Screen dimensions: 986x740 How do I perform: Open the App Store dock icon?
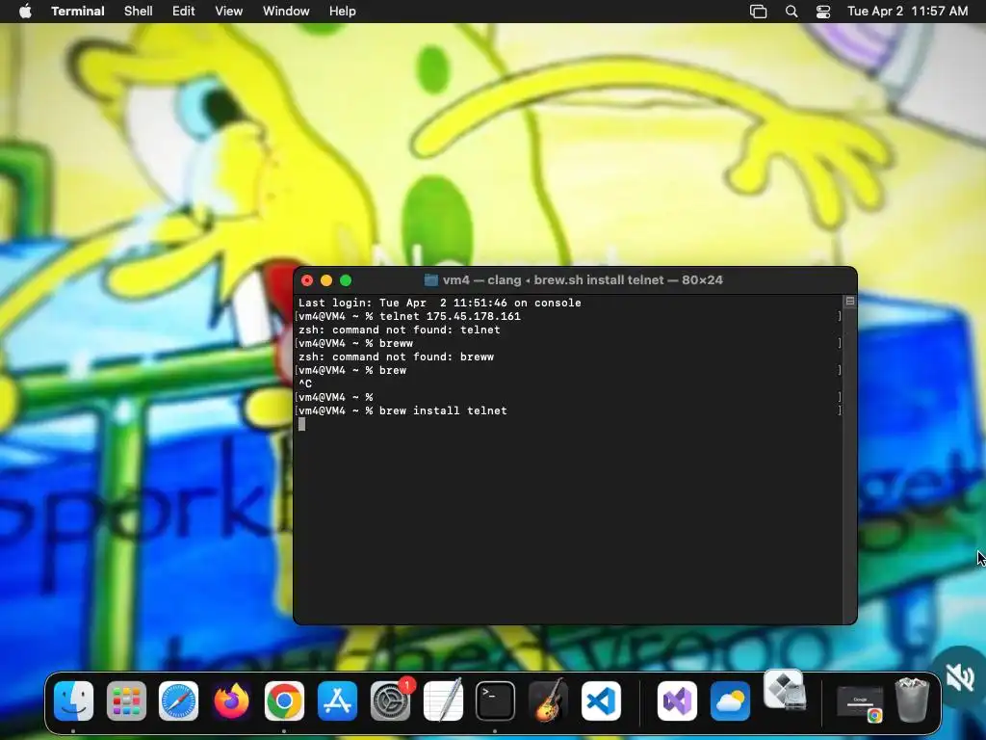tap(337, 700)
